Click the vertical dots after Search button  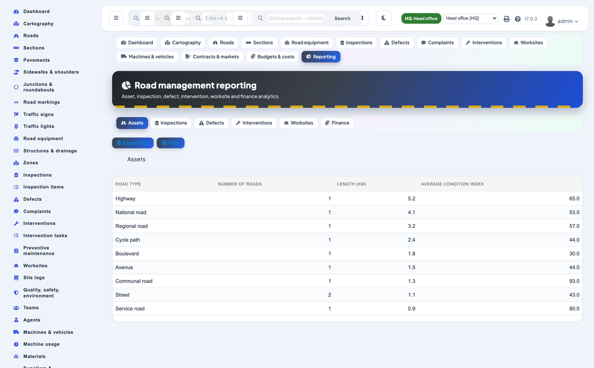(362, 18)
